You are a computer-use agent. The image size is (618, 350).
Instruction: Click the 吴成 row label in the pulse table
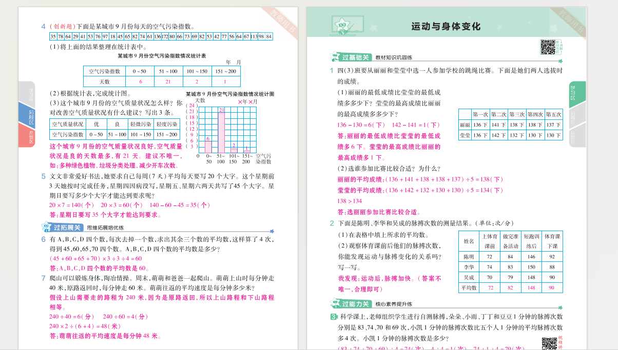(469, 278)
